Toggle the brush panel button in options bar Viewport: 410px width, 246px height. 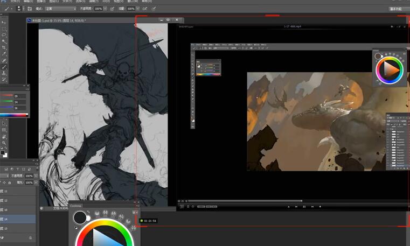[x=30, y=9]
